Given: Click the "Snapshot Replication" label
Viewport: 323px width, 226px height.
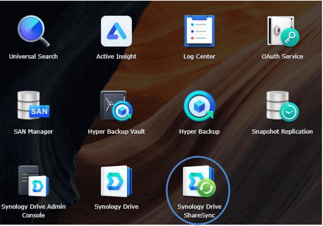Looking at the screenshot, I should click(283, 132).
